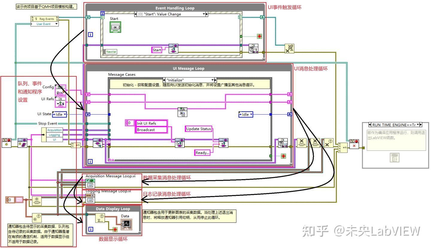Viewport: 431px width, 248px height.
Task: Select error handler CM VI in UI Message Loop
Action: point(283,143)
